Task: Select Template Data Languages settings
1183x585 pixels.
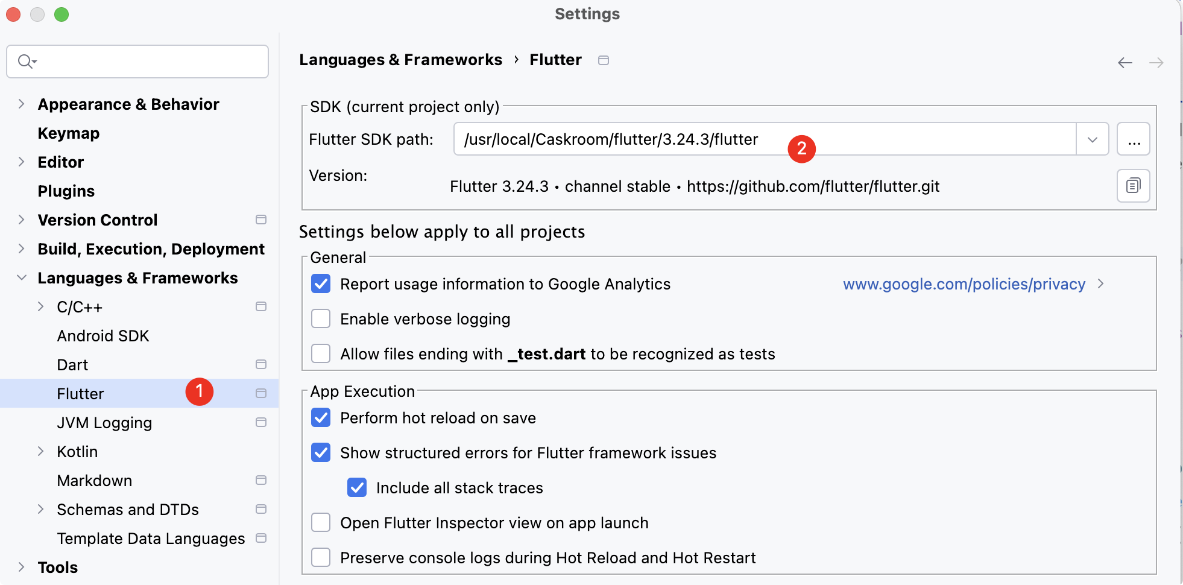Action: 151,539
